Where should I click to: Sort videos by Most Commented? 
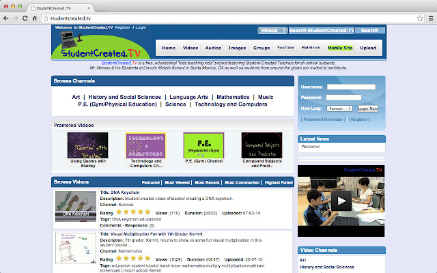pos(242,182)
